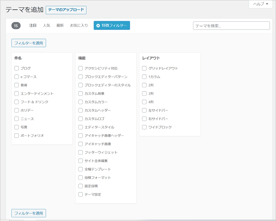The image size is (276, 221).
Task: Enable the e コマース checkbox
Action: pos(17,77)
